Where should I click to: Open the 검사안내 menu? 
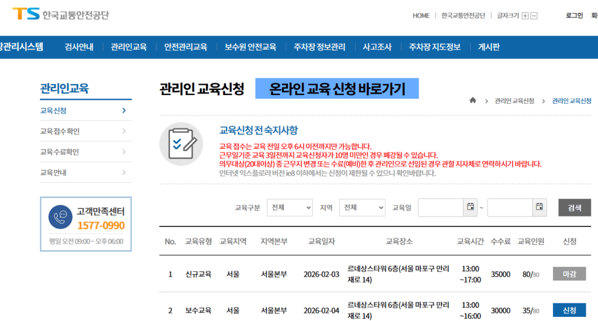pyautogui.click(x=79, y=47)
